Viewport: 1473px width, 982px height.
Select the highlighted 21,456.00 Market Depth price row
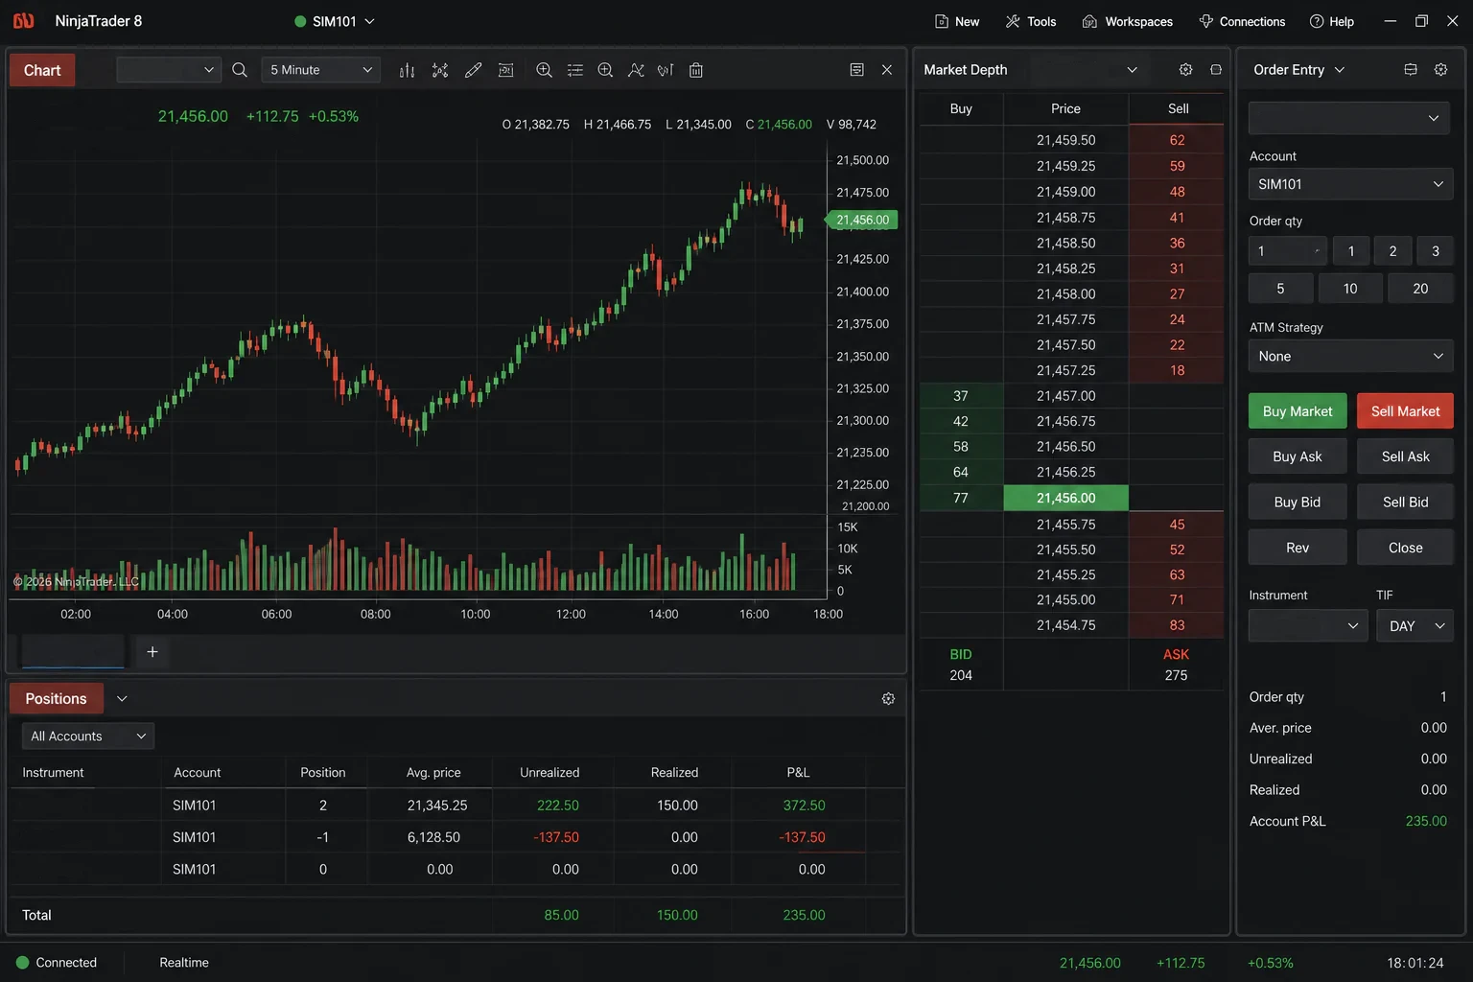1065,498
